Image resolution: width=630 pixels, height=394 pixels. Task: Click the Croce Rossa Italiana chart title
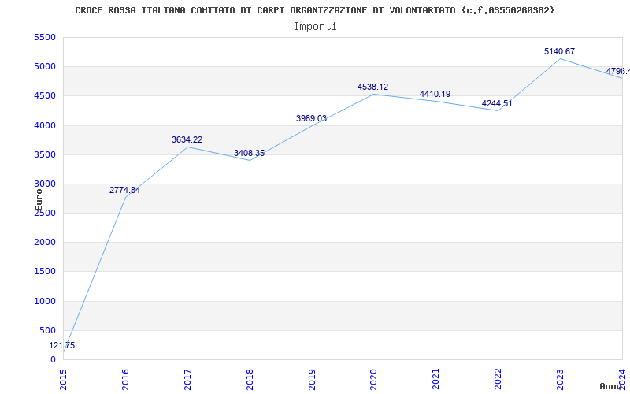[x=314, y=10]
